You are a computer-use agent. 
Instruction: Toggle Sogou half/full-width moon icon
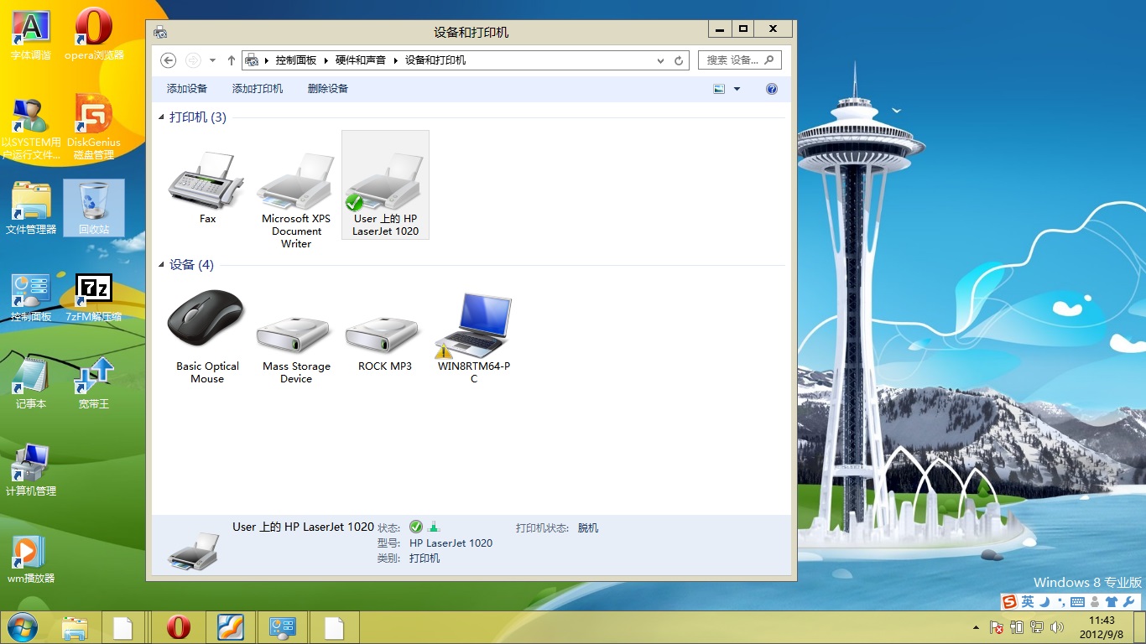1044,602
